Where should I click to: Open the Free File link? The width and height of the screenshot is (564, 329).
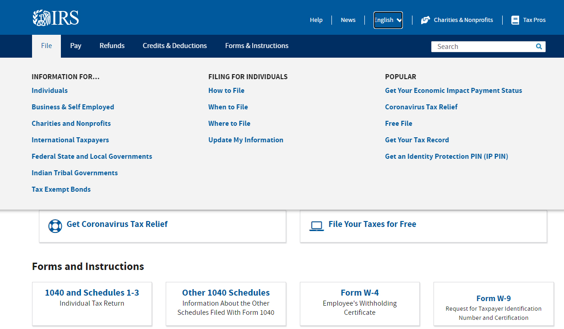[x=399, y=124]
